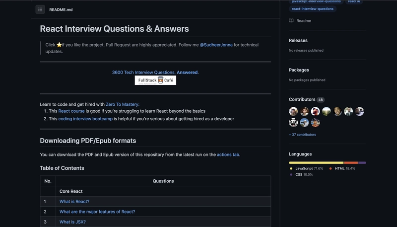
Task: Click the README.md file title
Action: (61, 9)
